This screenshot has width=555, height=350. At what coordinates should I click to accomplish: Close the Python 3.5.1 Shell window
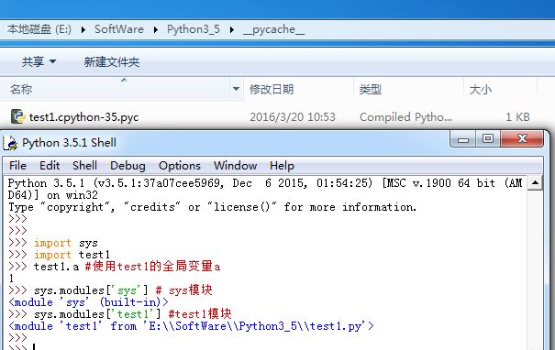pyautogui.click(x=522, y=139)
